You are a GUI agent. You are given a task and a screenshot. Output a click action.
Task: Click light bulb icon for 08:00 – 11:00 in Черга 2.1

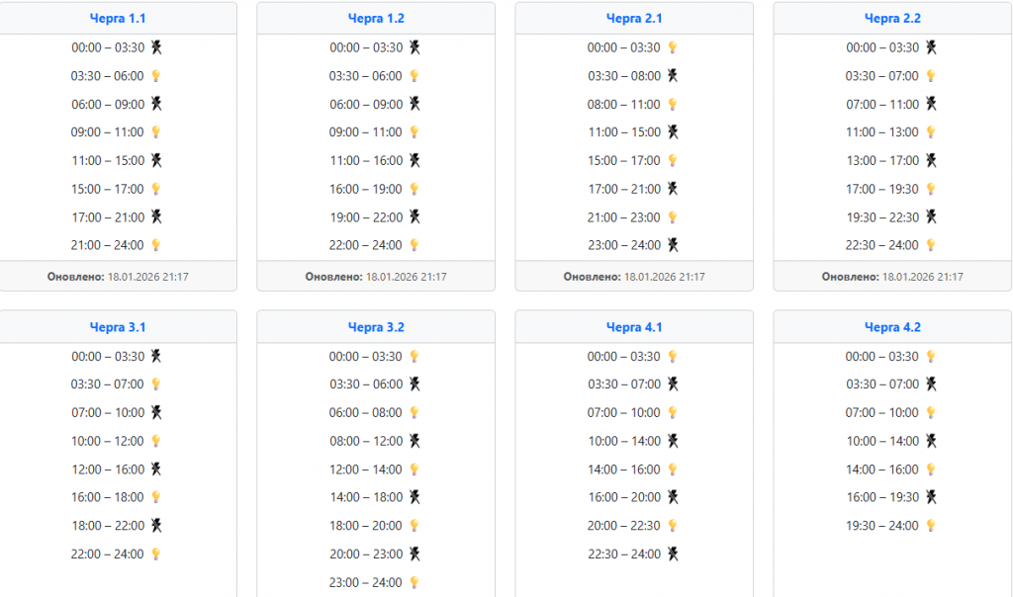[673, 104]
